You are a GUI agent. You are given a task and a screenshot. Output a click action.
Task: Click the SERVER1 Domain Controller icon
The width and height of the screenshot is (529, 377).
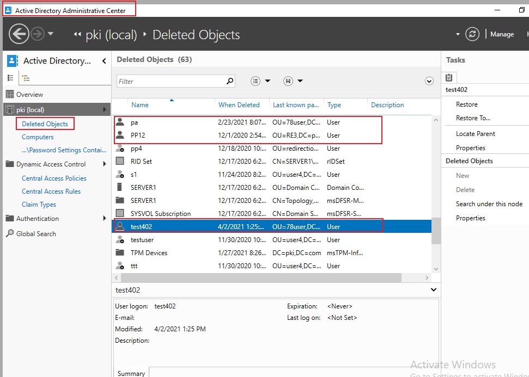point(119,187)
